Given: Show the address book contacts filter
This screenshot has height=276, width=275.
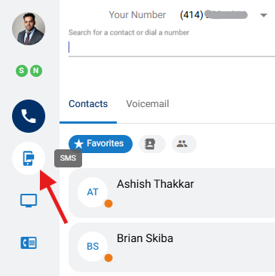Looking at the screenshot, I should (152, 144).
